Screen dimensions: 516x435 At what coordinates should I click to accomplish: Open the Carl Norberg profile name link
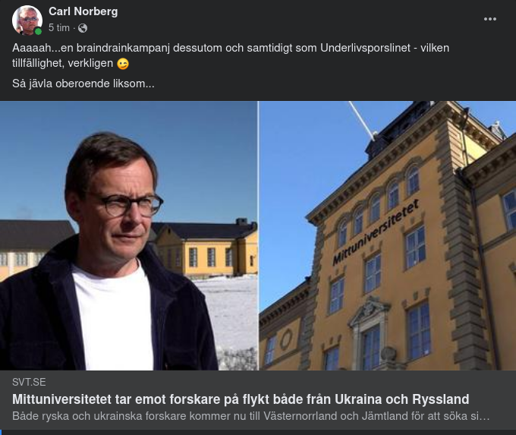point(83,11)
